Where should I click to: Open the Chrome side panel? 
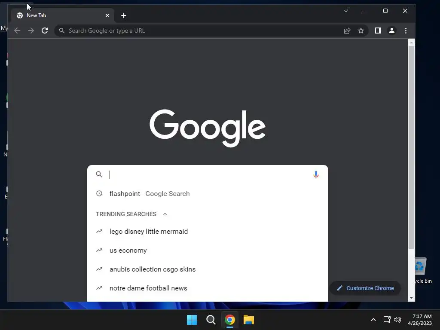coord(378,31)
